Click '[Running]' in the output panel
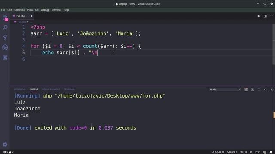Screen dimensions: 275x154 click(x=27, y=96)
